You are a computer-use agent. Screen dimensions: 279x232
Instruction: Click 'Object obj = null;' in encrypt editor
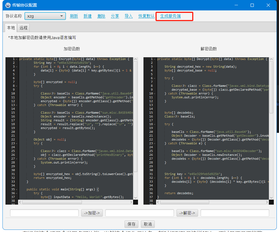click(x=50, y=140)
